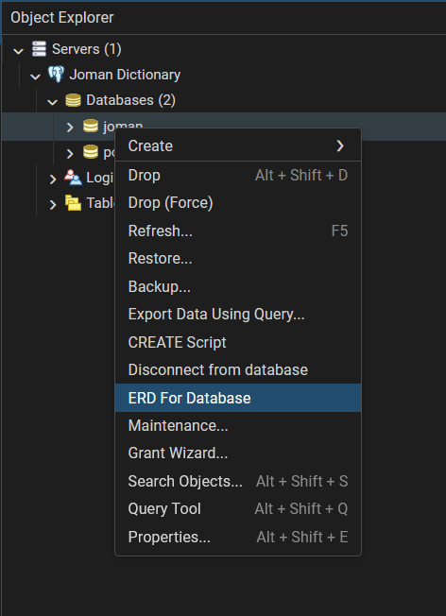This screenshot has height=616, width=446.
Task: Click Refresh... in the context menu
Action: pyautogui.click(x=238, y=231)
